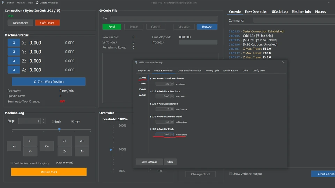Screen dimensions: 335x188
Task: Select Y Axis in settings list
Action: [x=142, y=84]
